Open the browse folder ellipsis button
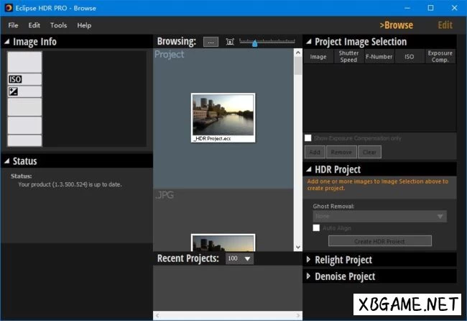The image size is (467, 321). pyautogui.click(x=211, y=42)
